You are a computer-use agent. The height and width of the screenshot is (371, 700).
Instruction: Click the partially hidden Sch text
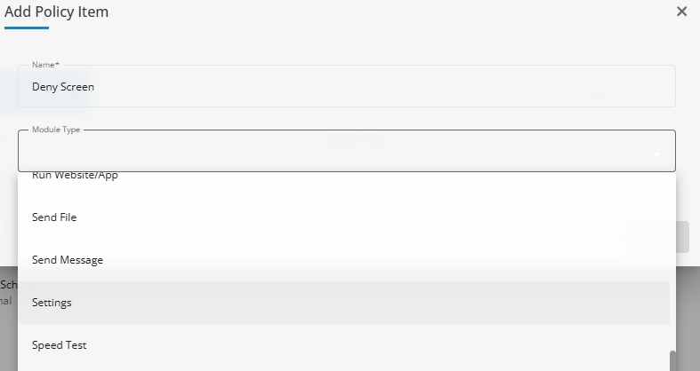pyautogui.click(x=9, y=285)
